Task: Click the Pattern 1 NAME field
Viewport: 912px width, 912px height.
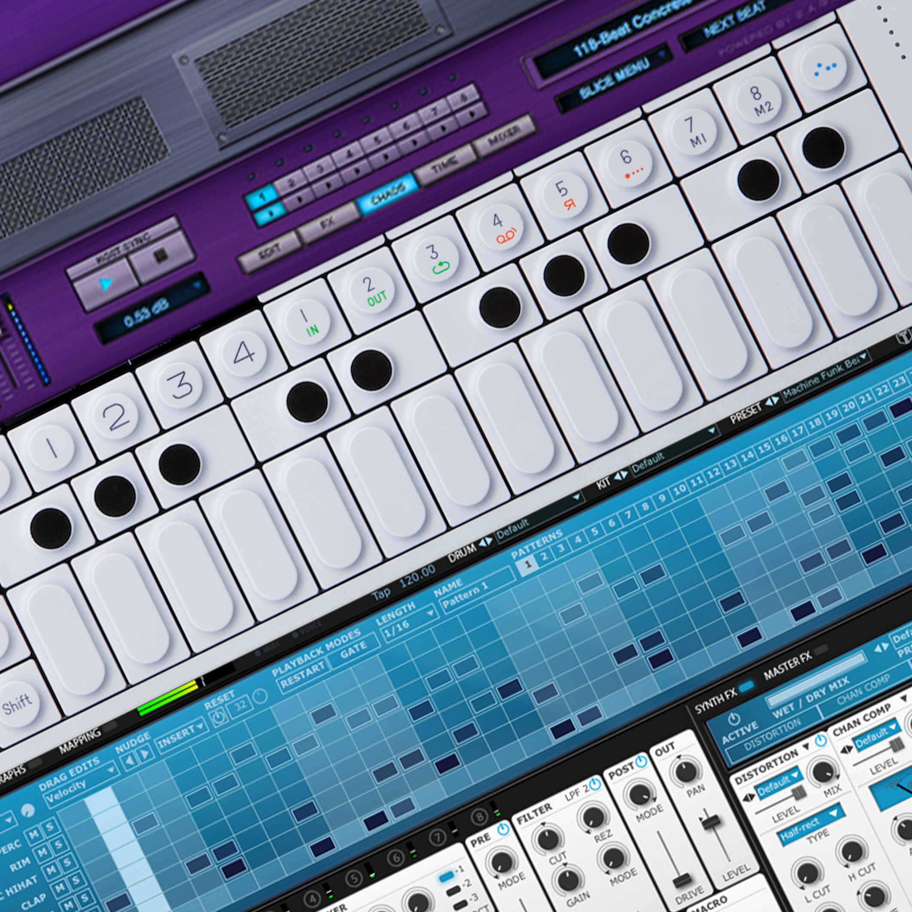Action: pos(477,591)
